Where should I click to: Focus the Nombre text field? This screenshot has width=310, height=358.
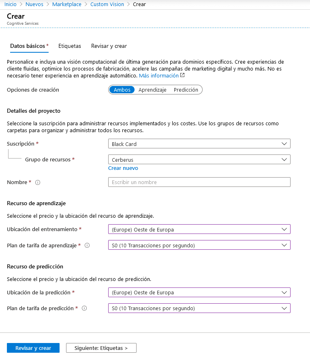pyautogui.click(x=199, y=182)
